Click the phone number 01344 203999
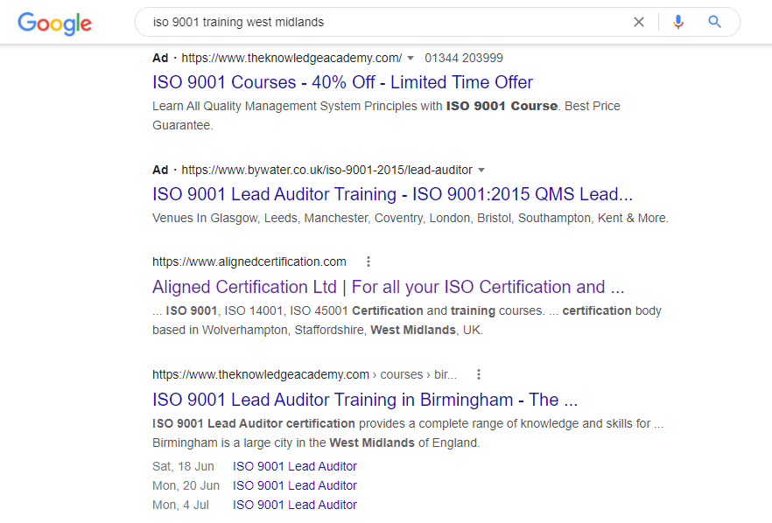Screen dimensions: 772x523 (464, 59)
